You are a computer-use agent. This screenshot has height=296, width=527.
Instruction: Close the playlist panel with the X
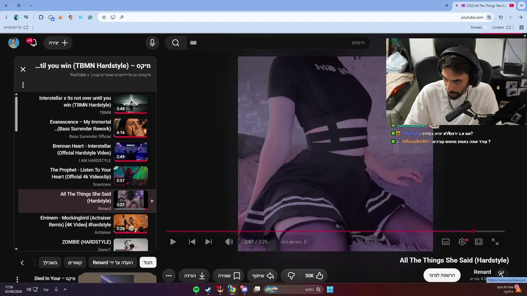tap(23, 69)
